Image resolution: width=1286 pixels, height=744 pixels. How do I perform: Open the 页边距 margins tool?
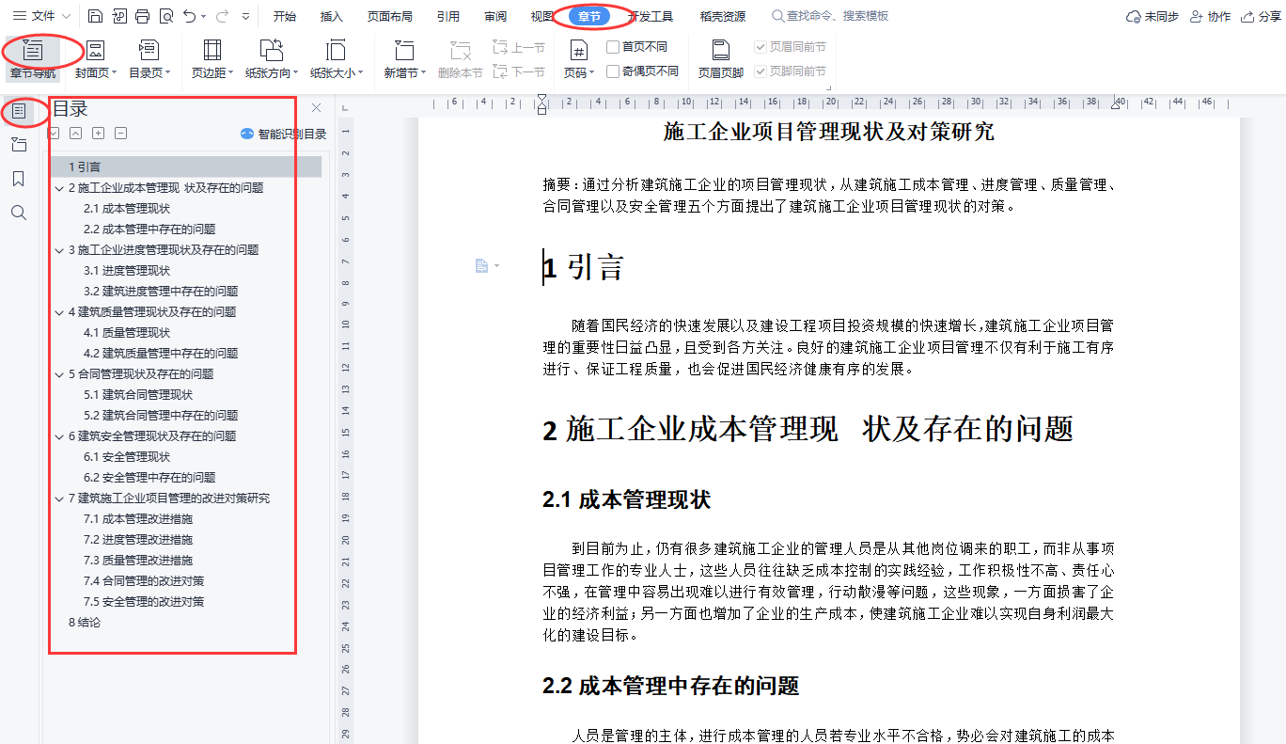(x=212, y=56)
